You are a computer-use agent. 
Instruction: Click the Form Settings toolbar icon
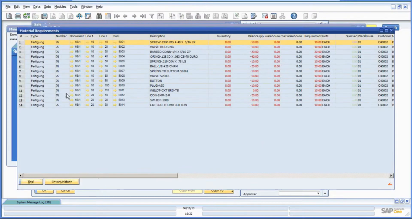pyautogui.click(x=245, y=16)
